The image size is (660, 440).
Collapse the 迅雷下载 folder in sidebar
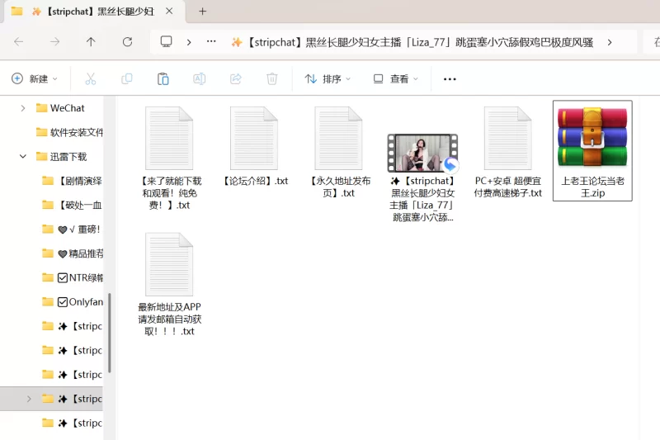pyautogui.click(x=23, y=156)
